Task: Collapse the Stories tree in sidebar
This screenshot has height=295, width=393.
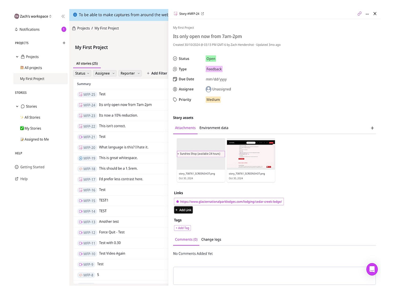Action: pos(17,106)
